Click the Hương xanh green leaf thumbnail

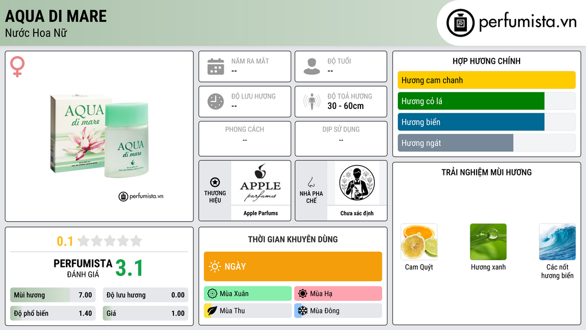pyautogui.click(x=488, y=242)
